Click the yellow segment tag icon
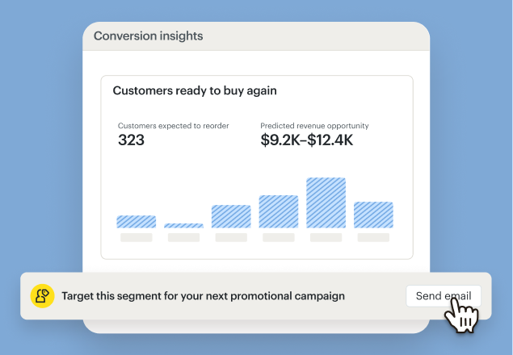 coord(42,296)
